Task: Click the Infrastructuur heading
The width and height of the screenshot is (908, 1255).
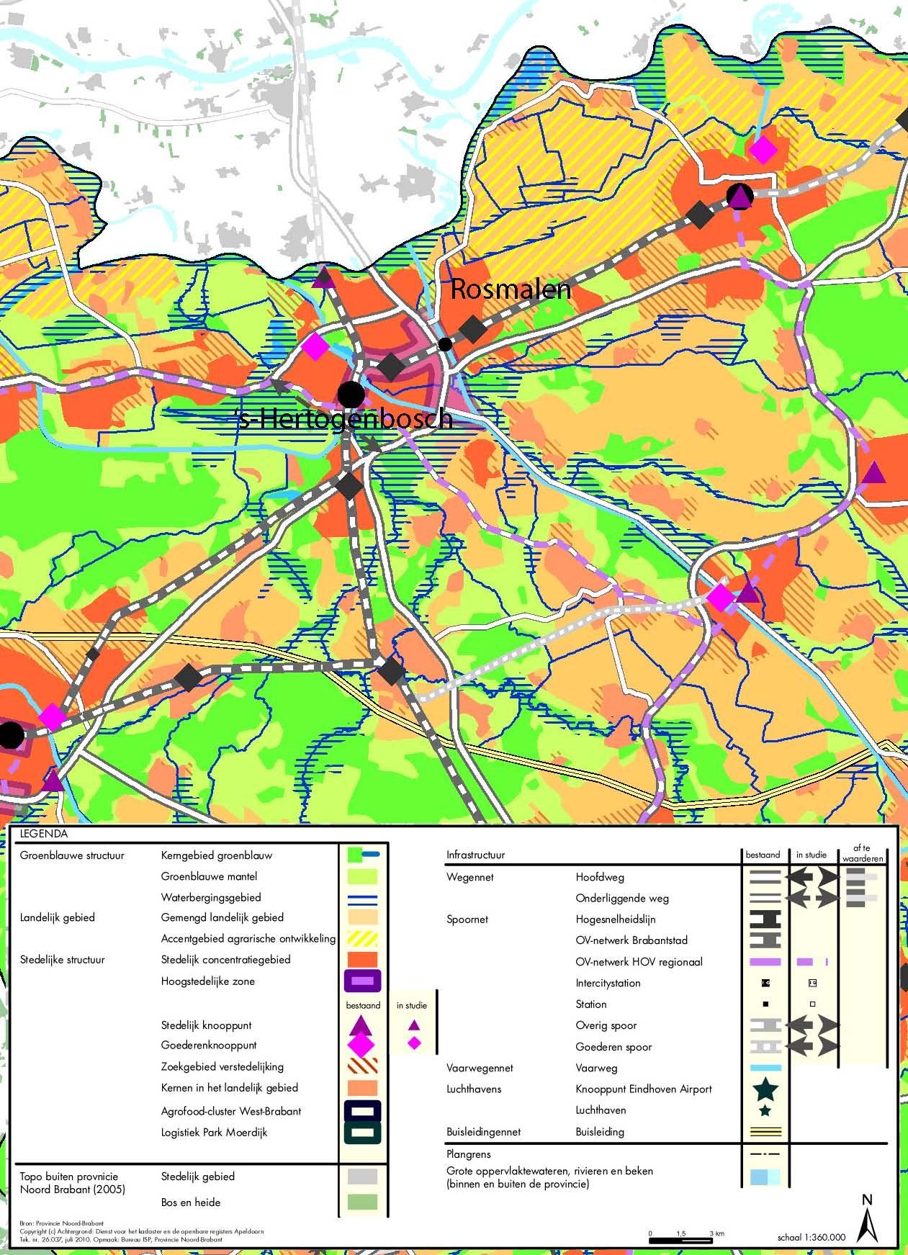Action: pyautogui.click(x=475, y=855)
